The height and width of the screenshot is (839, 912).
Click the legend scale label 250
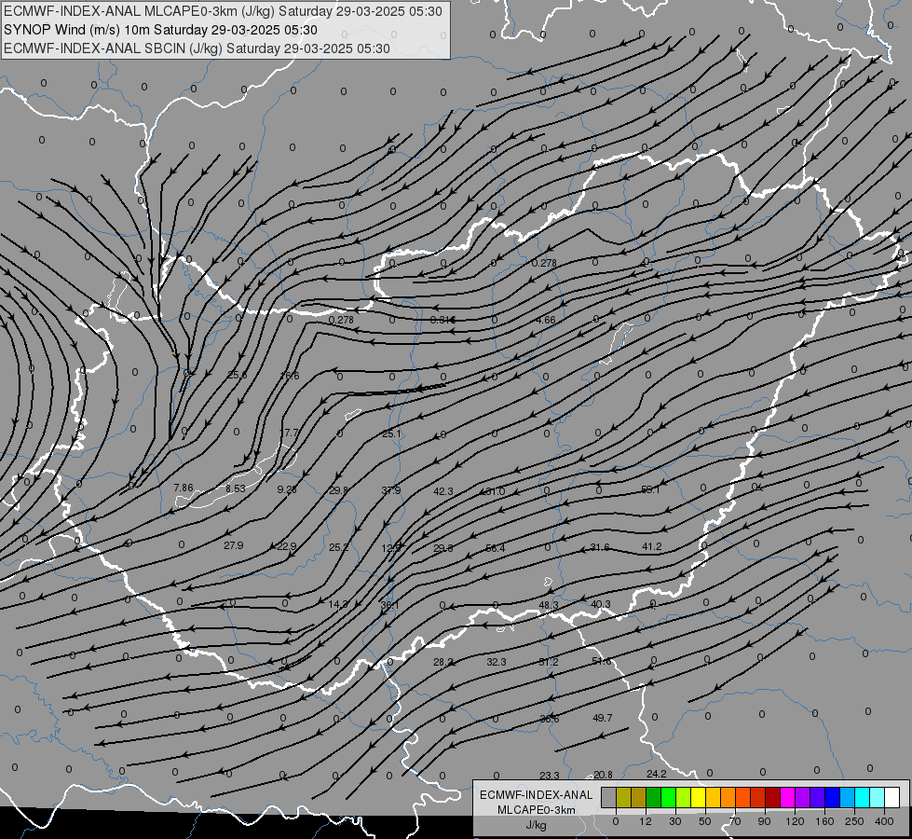(854, 821)
